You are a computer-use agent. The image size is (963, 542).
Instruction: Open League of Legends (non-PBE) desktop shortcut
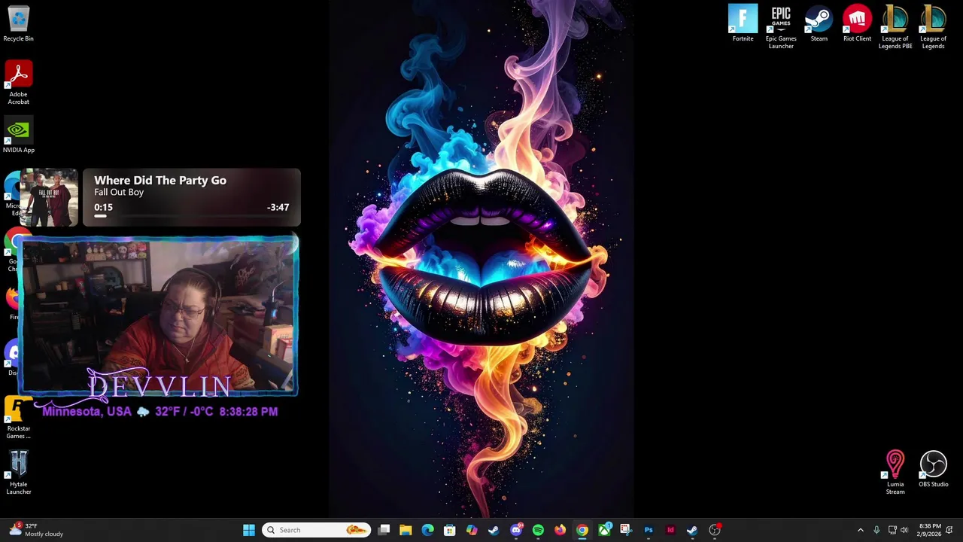(x=933, y=27)
